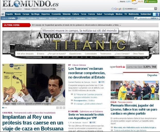Click the El Mundo logo
The image size is (160, 132).
(30, 4)
